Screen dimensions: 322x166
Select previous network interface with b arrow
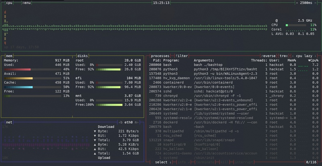coord(121,122)
